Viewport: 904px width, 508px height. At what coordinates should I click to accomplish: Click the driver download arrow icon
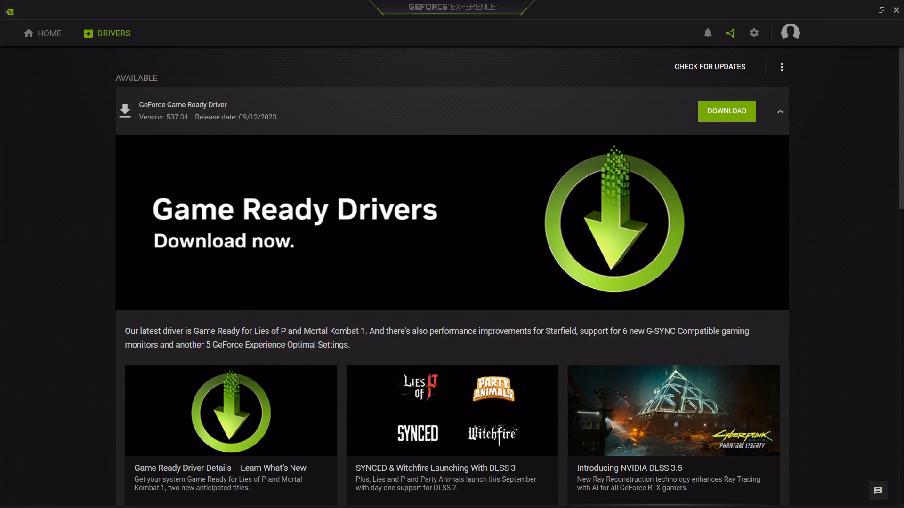tap(125, 111)
